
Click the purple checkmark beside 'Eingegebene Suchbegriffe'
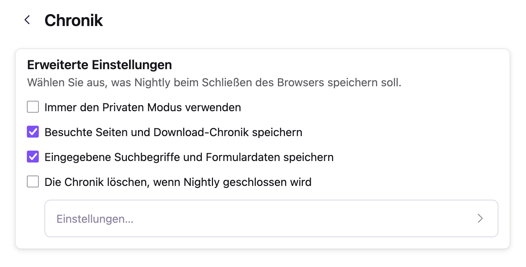point(33,157)
